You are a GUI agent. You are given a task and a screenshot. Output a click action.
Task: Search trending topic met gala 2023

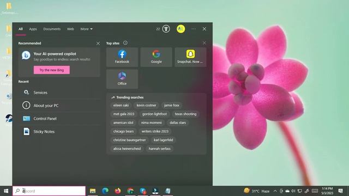(x=124, y=114)
